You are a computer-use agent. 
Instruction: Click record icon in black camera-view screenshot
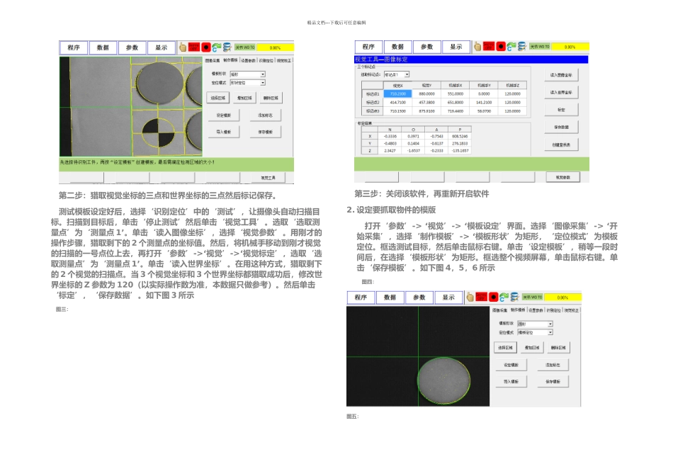click(493, 297)
